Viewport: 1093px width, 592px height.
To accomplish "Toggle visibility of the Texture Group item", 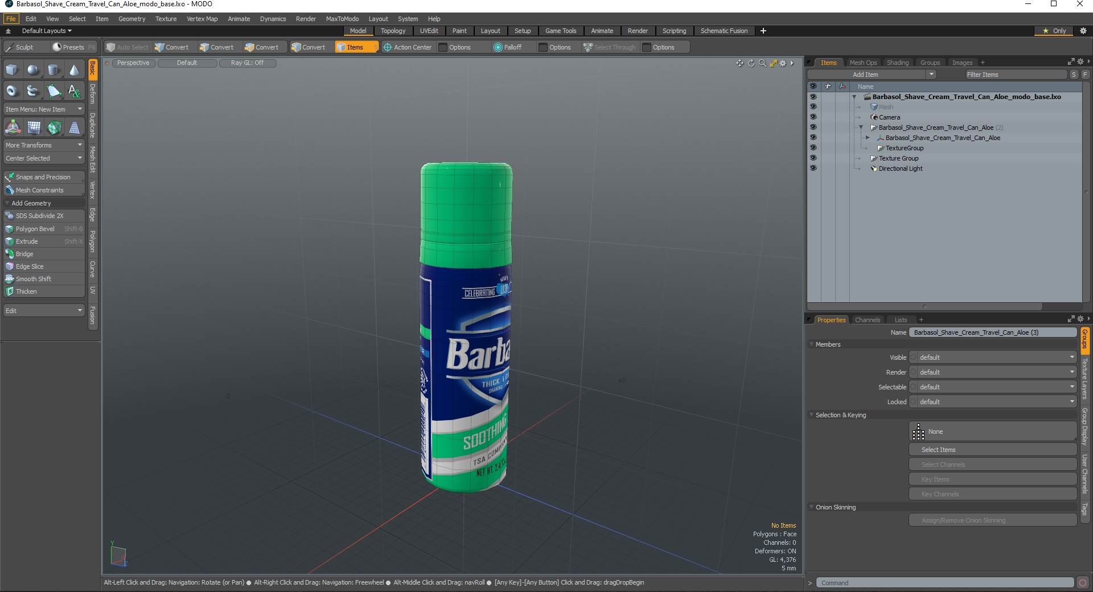I will pos(813,158).
